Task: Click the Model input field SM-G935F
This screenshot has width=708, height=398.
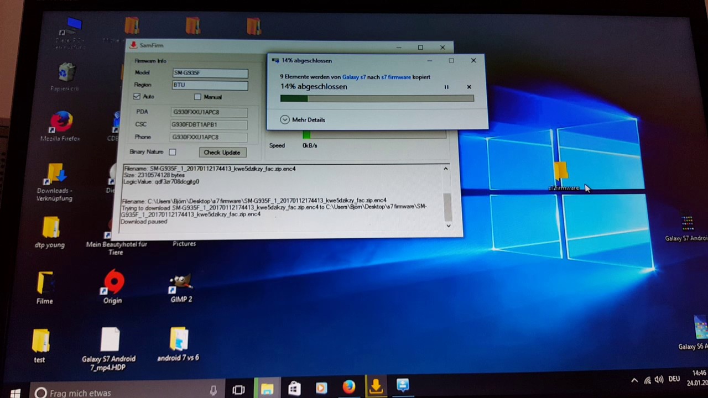Action: click(x=210, y=73)
